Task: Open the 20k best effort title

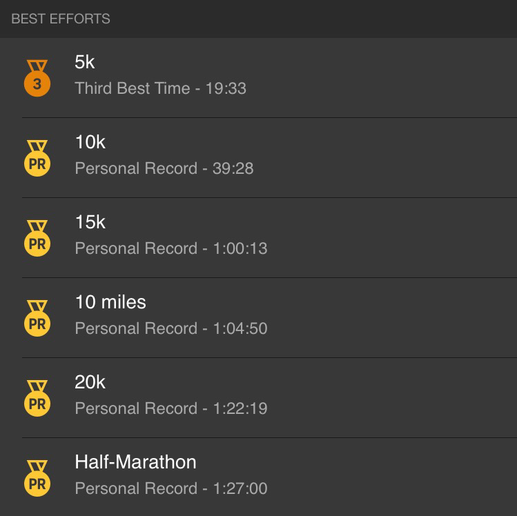Action: tap(90, 382)
